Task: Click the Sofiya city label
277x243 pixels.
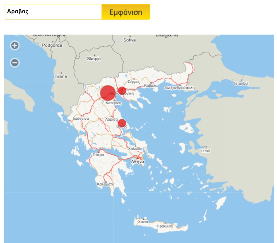Action: pos(129,40)
